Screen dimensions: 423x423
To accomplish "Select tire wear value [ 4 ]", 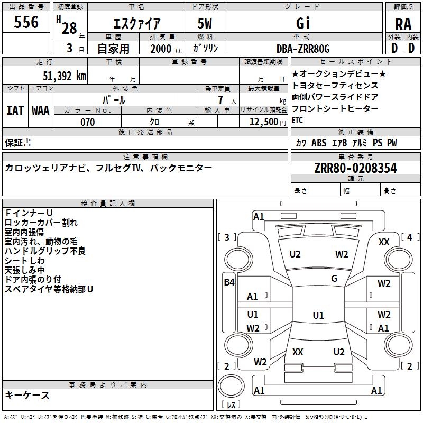I will pos(410,237).
